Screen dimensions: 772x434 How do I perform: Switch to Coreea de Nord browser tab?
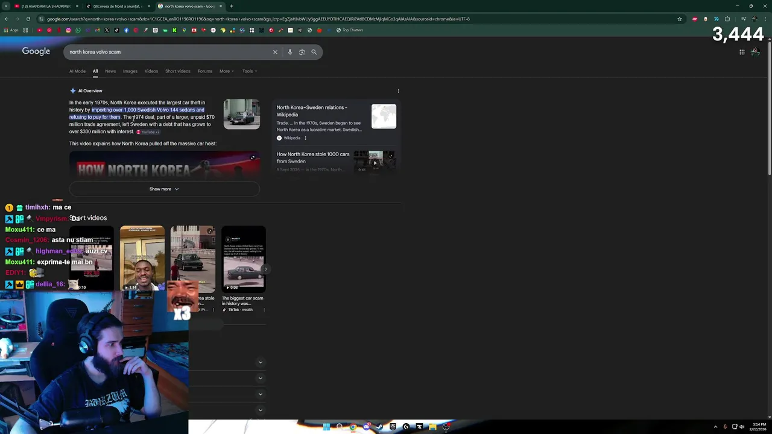point(118,6)
